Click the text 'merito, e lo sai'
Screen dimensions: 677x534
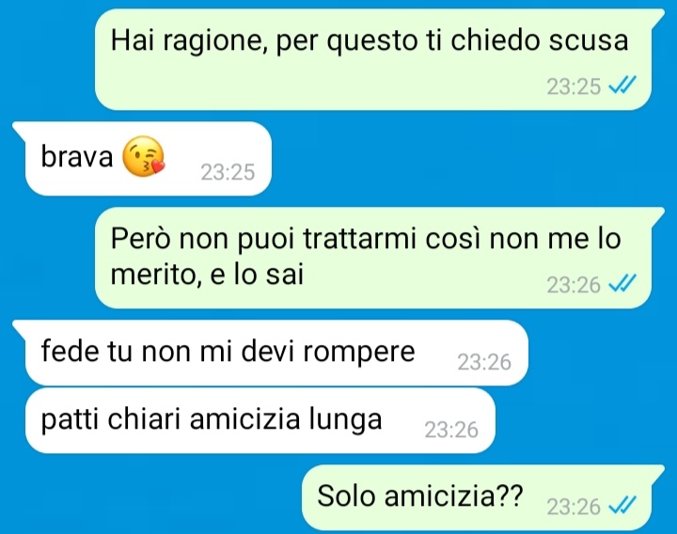click(207, 275)
